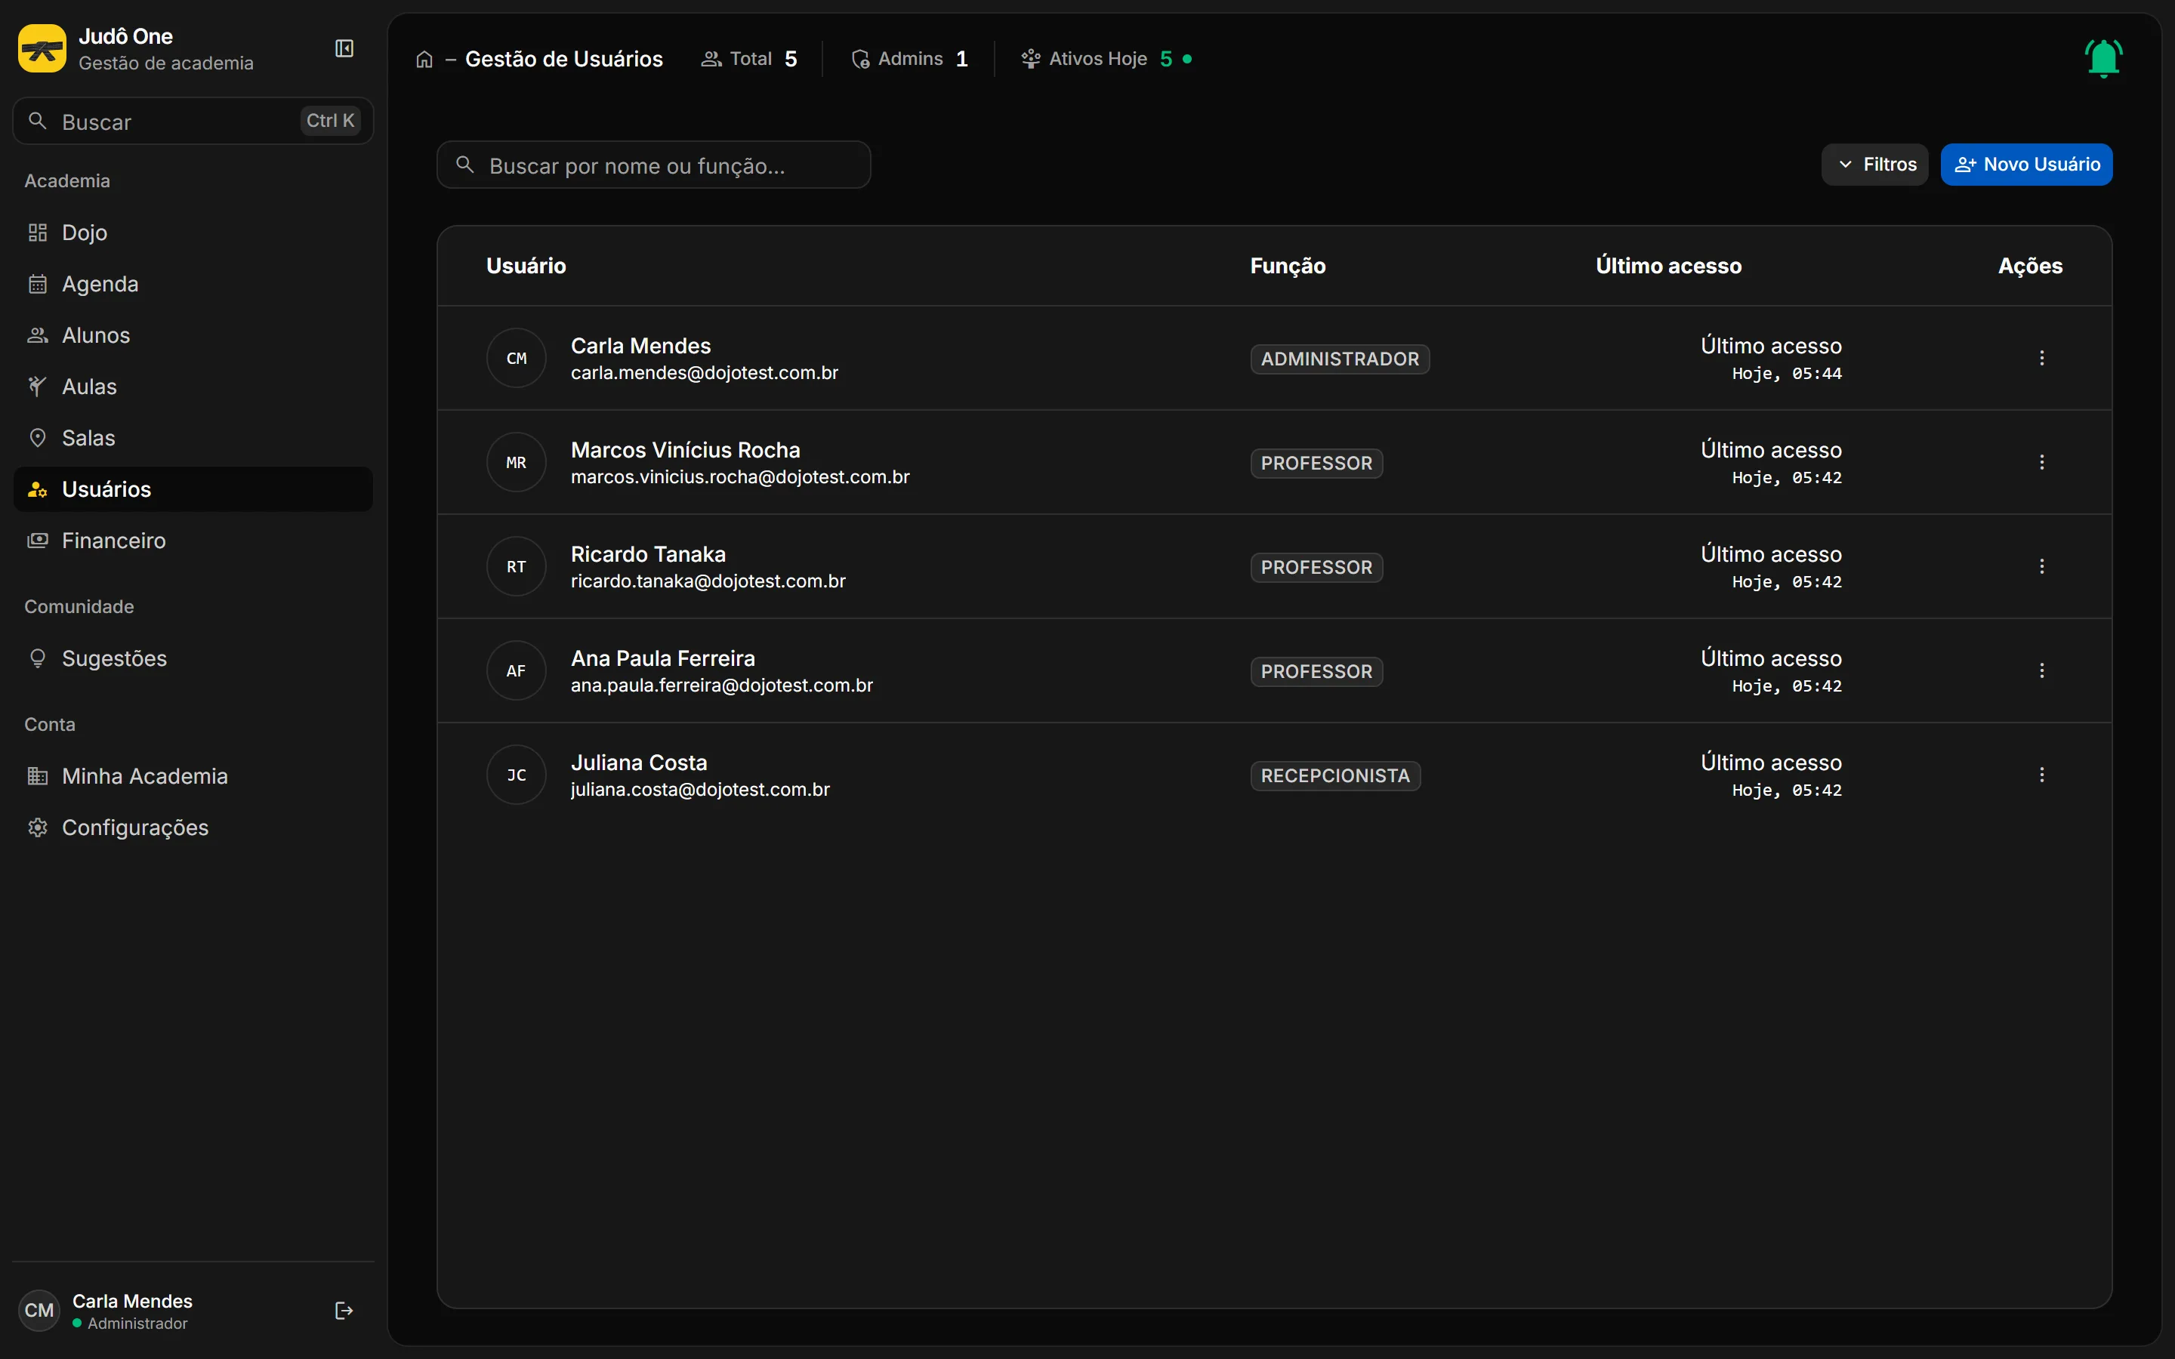Open actions menu for Juliana Costa
2175x1359 pixels.
(2042, 775)
